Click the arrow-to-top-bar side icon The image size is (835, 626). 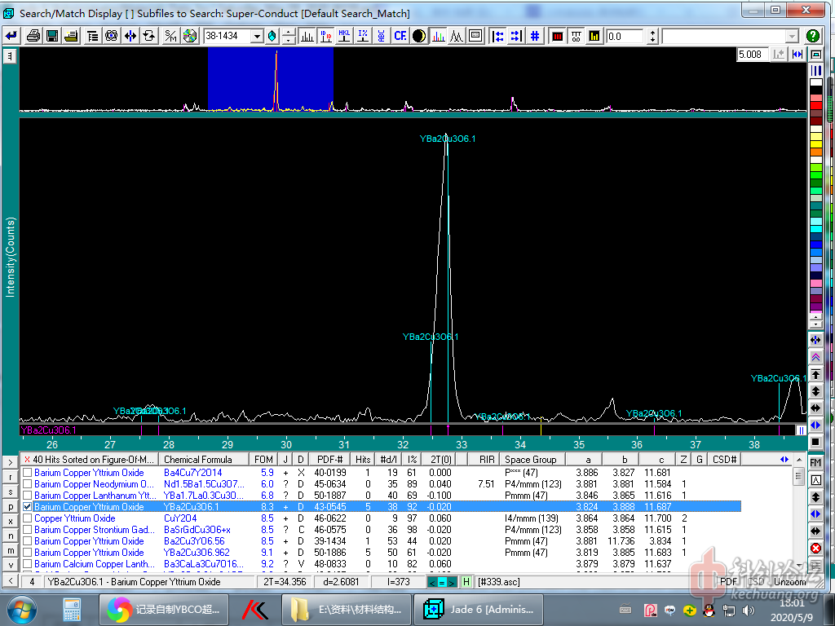click(x=815, y=374)
